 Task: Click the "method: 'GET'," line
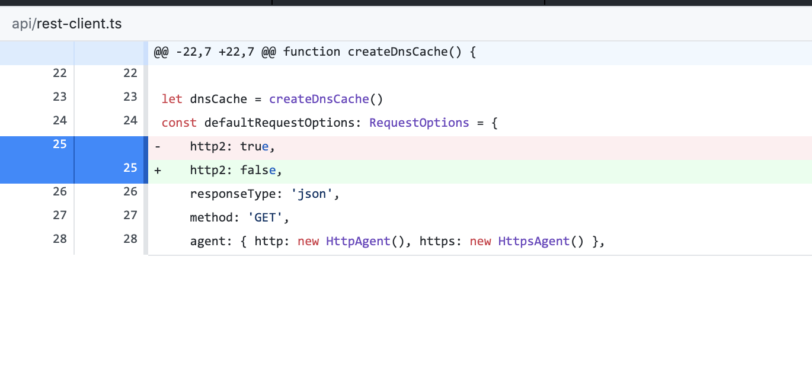[x=240, y=218]
